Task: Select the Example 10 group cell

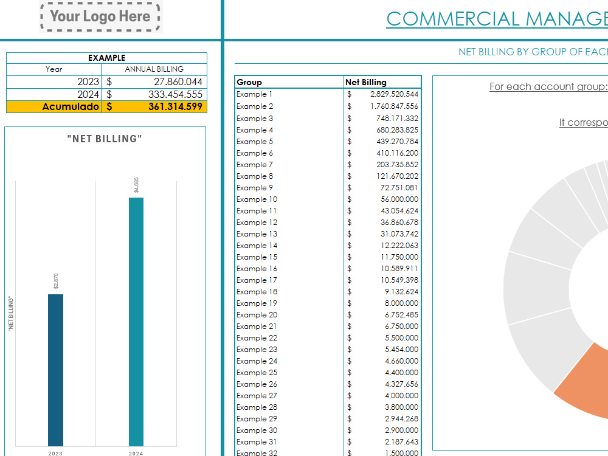Action: tap(289, 199)
